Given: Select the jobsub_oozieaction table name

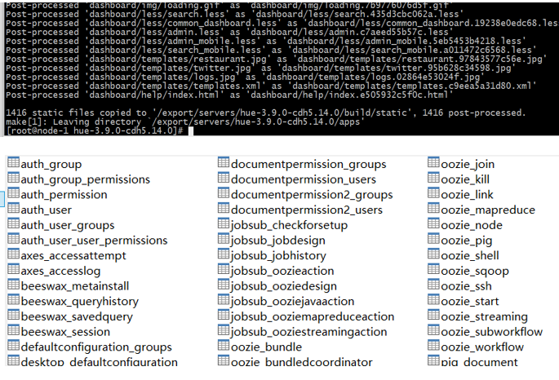Looking at the screenshot, I should (x=282, y=271).
